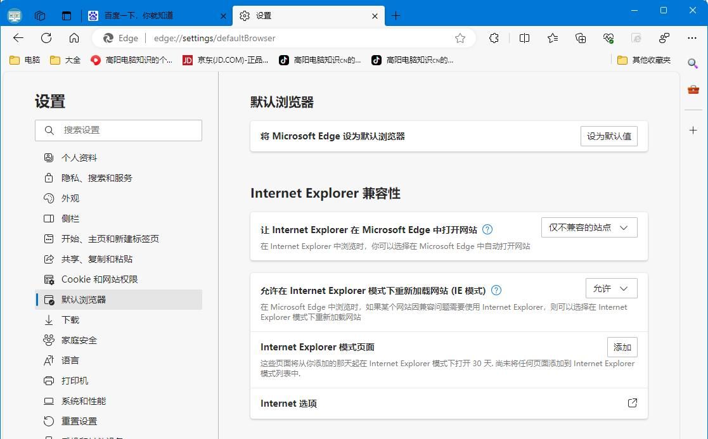This screenshot has width=708, height=439.
Task: Click the 设为默认值 button
Action: 608,136
